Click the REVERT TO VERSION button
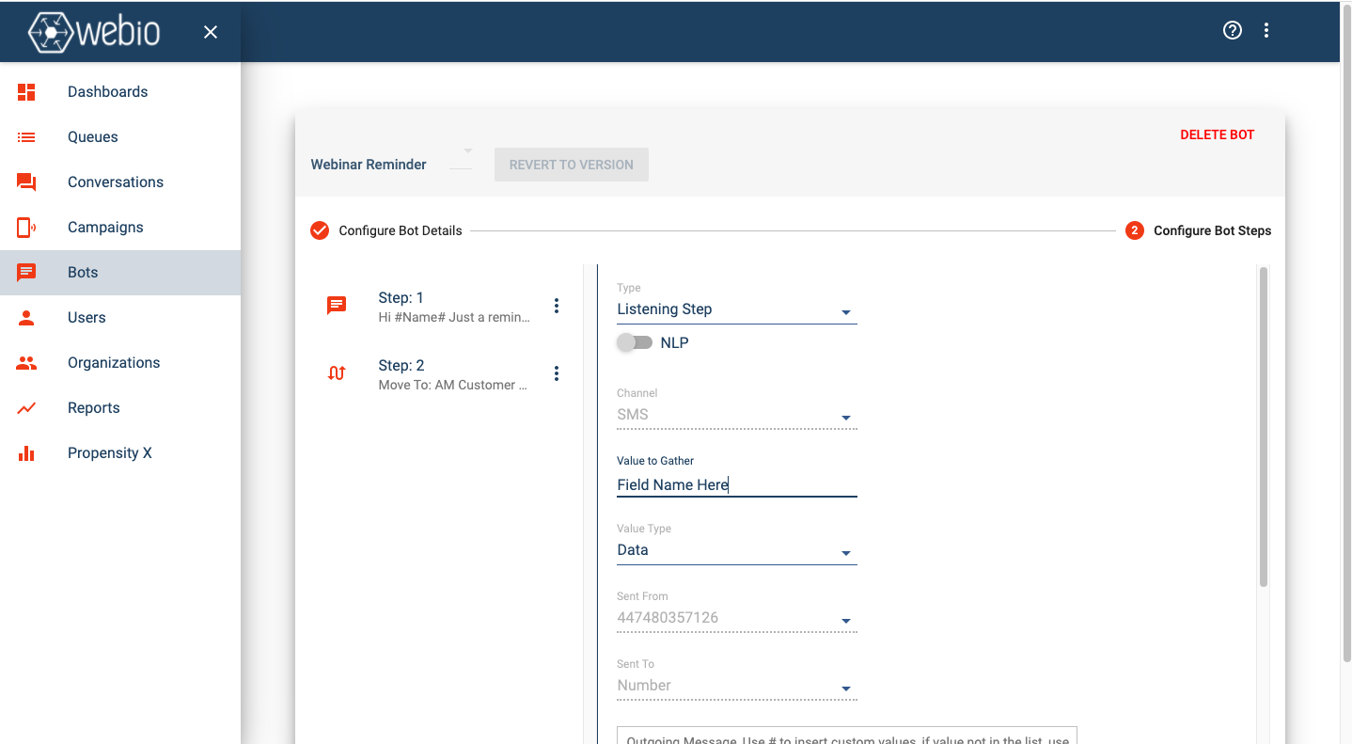Screen dimensions: 1352x744 572,165
